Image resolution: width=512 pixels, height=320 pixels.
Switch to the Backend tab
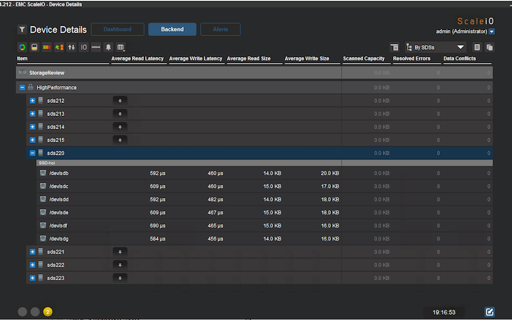[x=172, y=30]
